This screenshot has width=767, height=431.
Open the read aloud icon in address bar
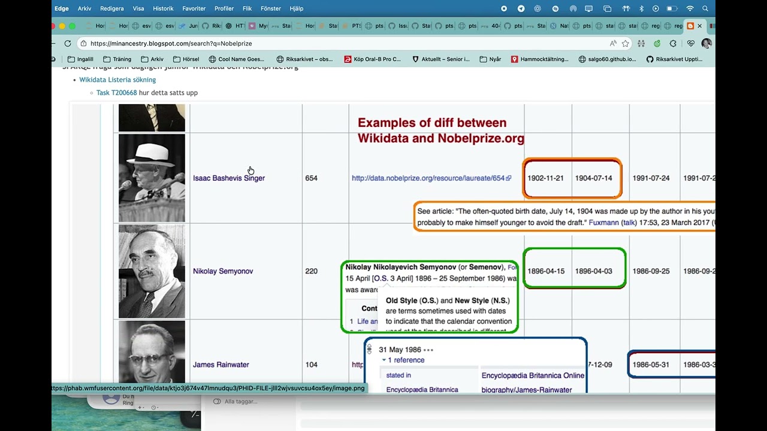613,44
